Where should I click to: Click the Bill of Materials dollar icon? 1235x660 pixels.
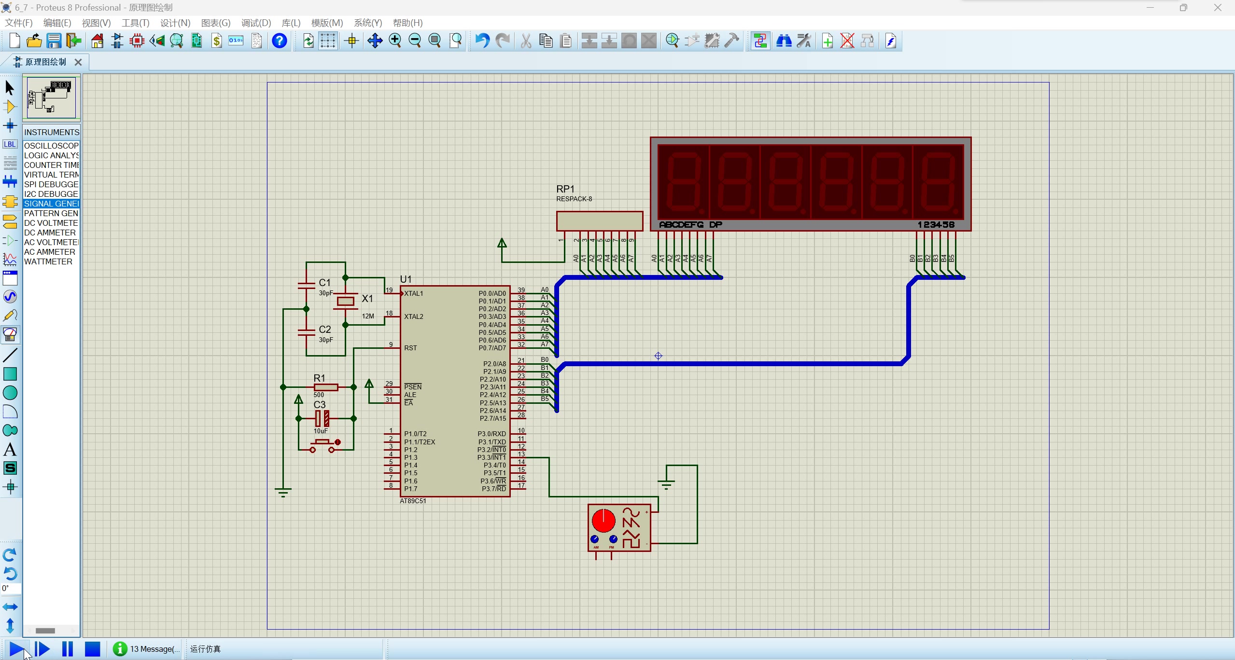pos(217,41)
